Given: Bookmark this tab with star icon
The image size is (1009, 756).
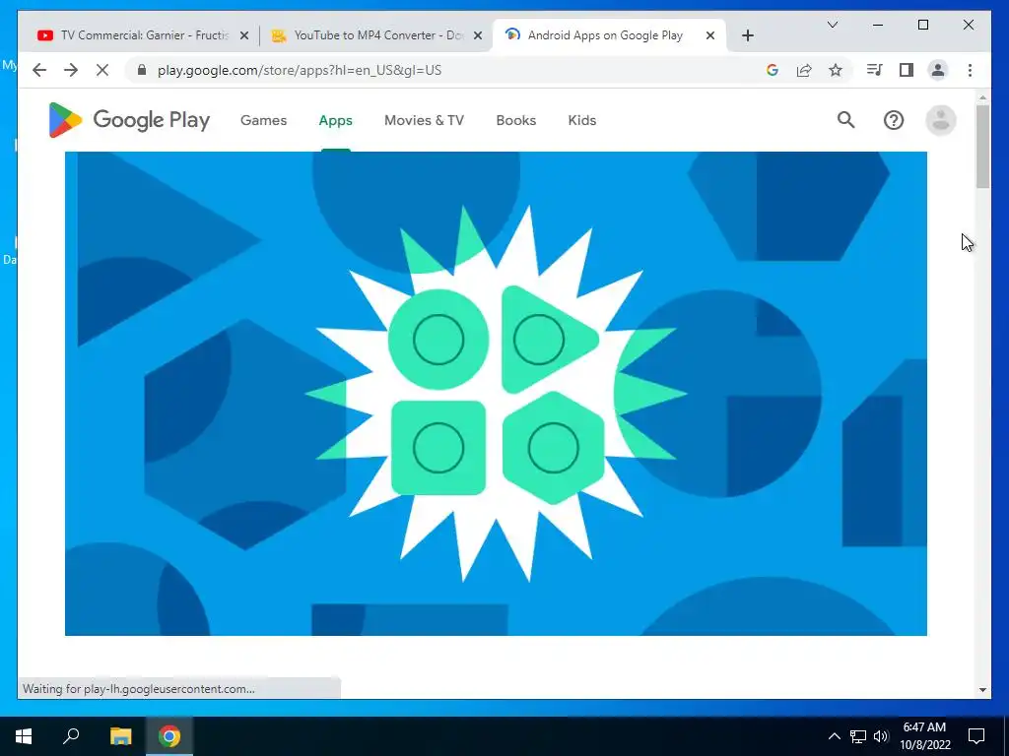Looking at the screenshot, I should tap(836, 70).
